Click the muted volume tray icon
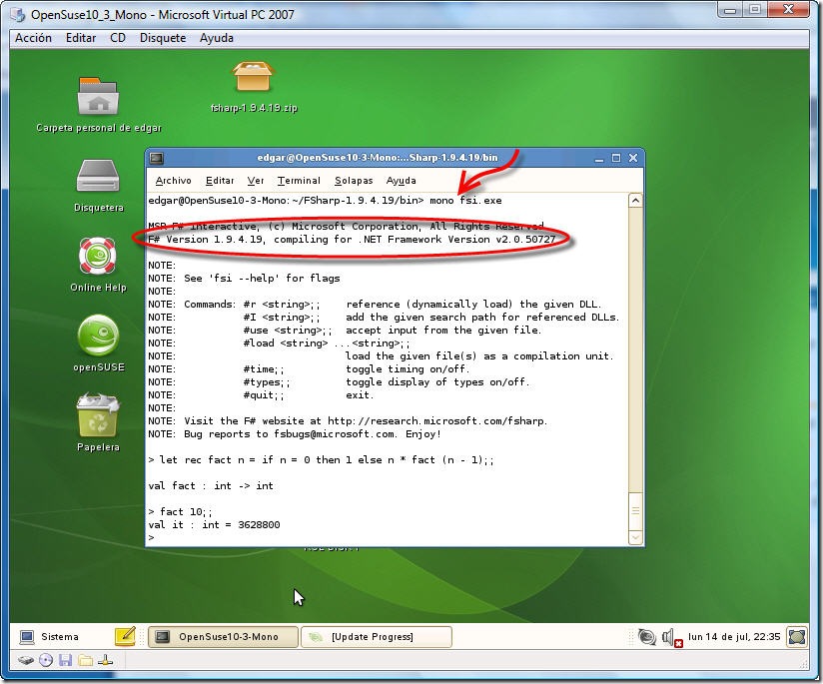 pos(672,638)
